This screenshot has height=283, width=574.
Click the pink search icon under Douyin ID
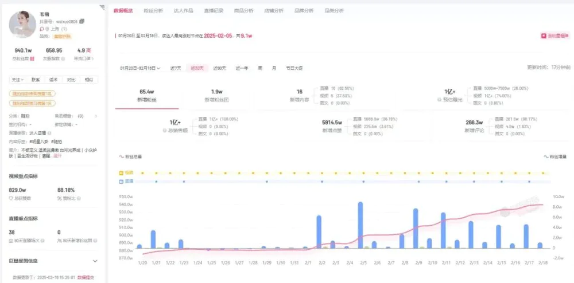click(x=42, y=29)
